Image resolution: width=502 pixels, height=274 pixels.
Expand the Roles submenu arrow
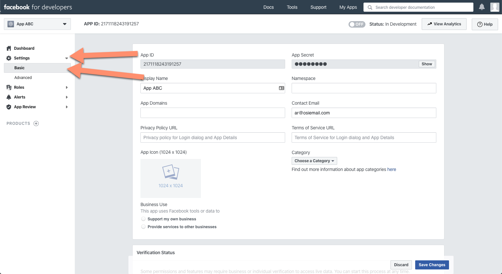tap(67, 87)
